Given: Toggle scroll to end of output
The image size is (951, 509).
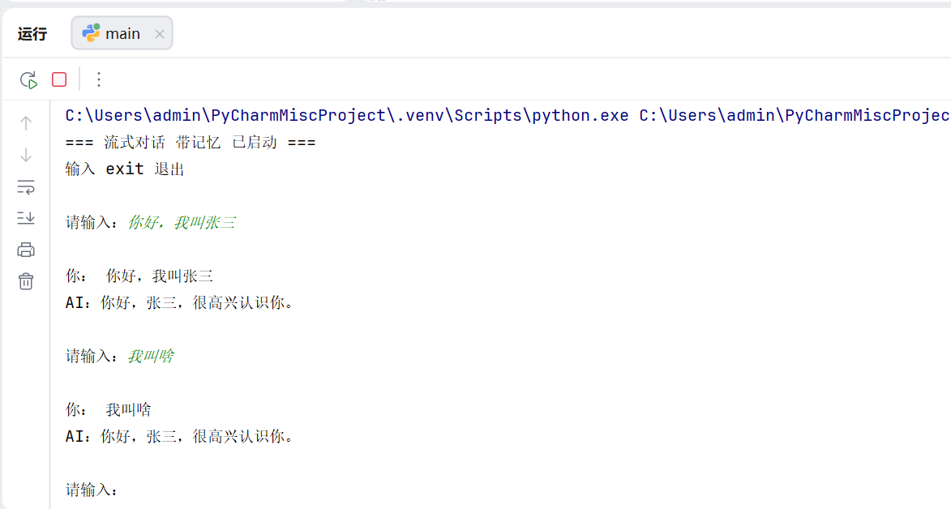Looking at the screenshot, I should pyautogui.click(x=26, y=218).
